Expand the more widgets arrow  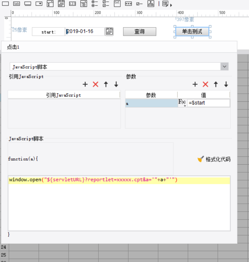(171, 5)
